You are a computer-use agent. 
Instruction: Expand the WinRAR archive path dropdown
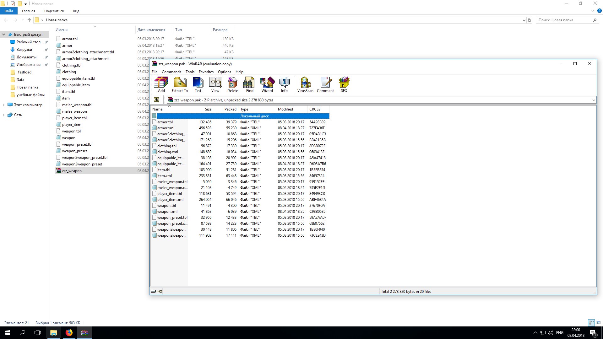(594, 100)
